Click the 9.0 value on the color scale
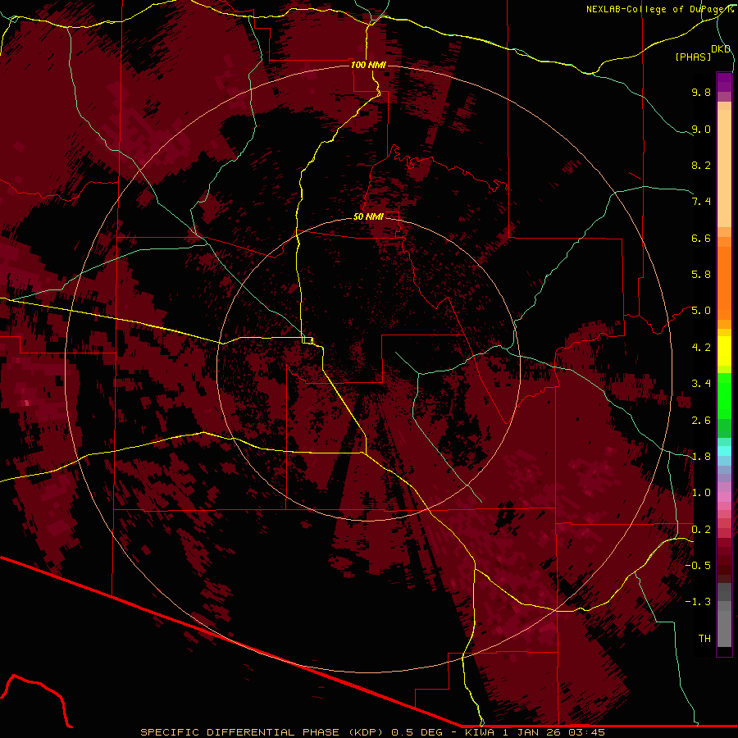This screenshot has width=738, height=738. (x=701, y=129)
